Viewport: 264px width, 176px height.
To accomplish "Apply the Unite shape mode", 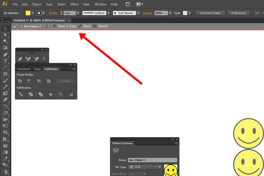I will [x=20, y=81].
